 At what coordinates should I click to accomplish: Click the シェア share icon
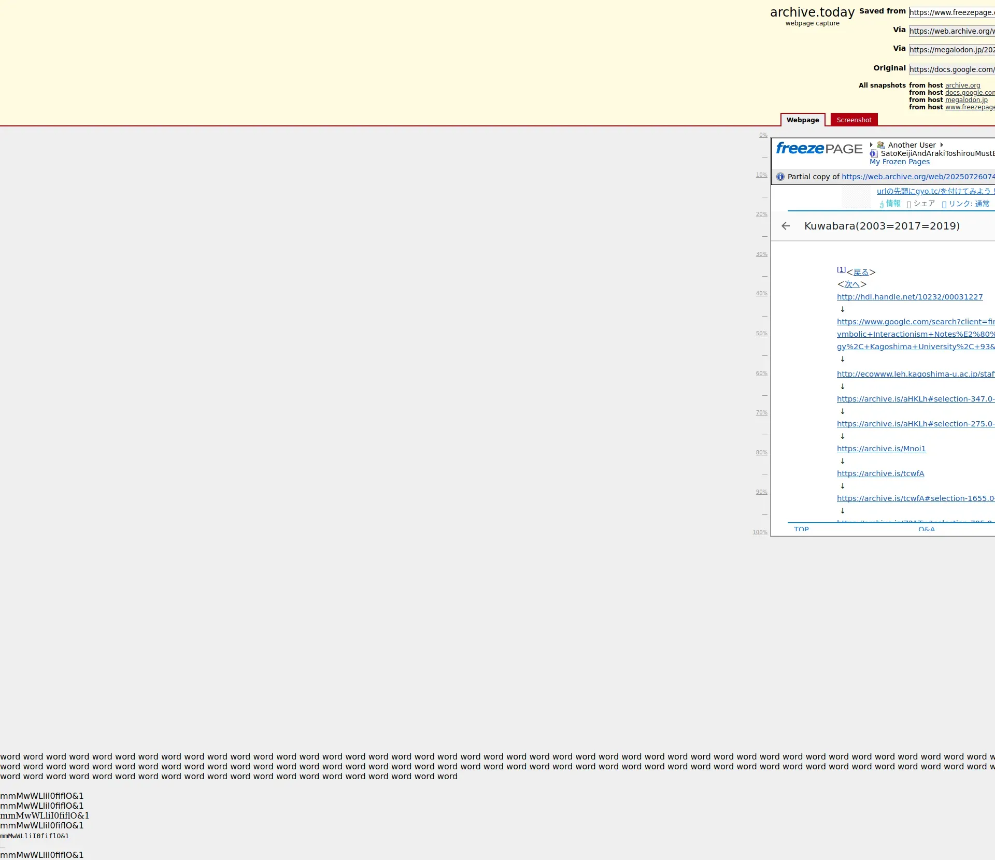(909, 204)
